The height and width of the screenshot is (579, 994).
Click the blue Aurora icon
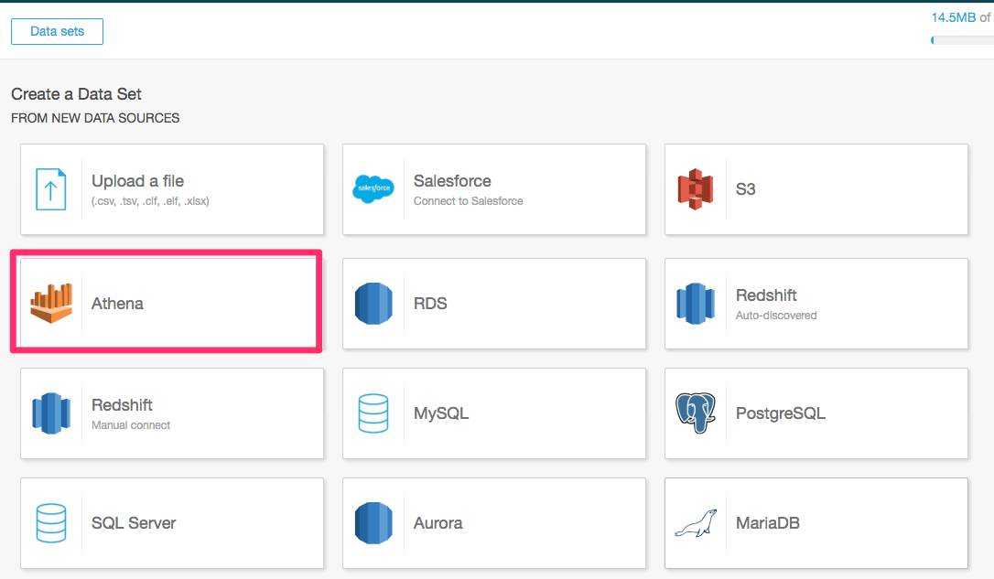point(373,523)
